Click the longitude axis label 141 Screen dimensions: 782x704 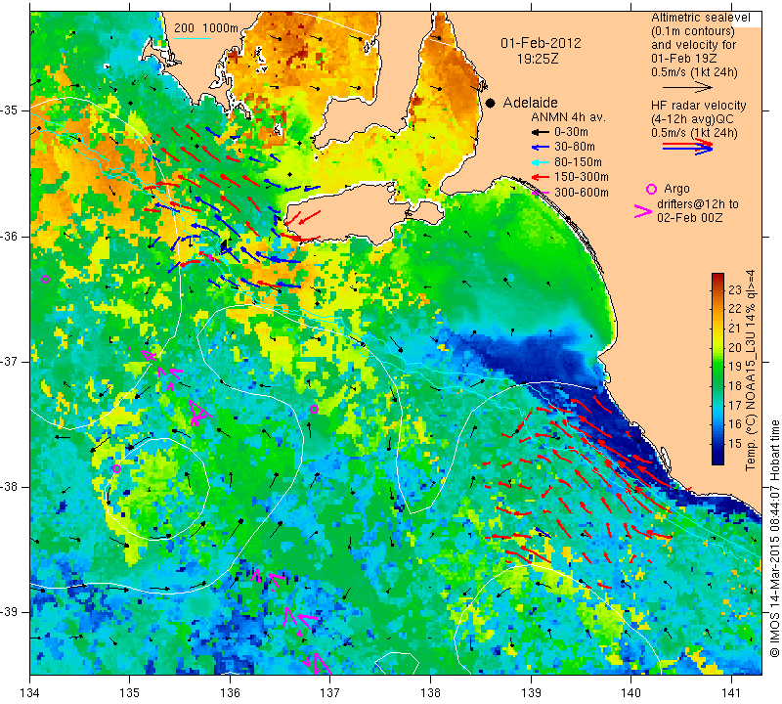point(731,692)
